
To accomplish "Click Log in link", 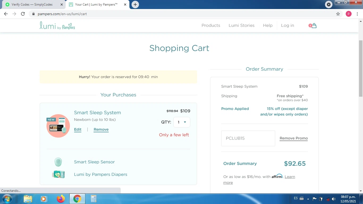I will (x=288, y=25).
